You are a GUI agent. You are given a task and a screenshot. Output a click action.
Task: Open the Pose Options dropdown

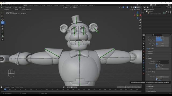pyautogui.click(x=138, y=10)
